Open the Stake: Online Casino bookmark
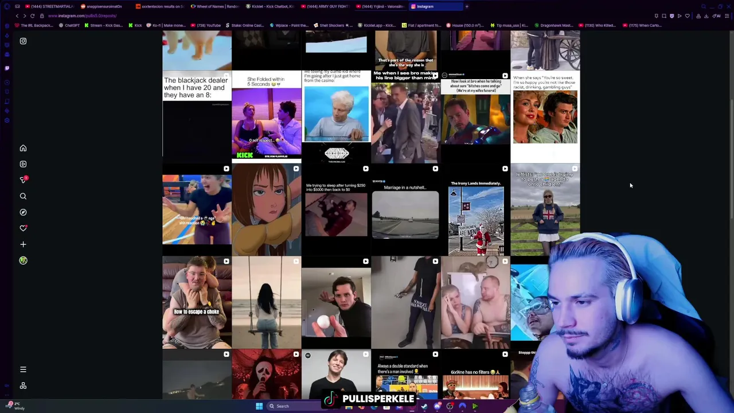Viewport: 734px width, 413px height. click(x=244, y=25)
